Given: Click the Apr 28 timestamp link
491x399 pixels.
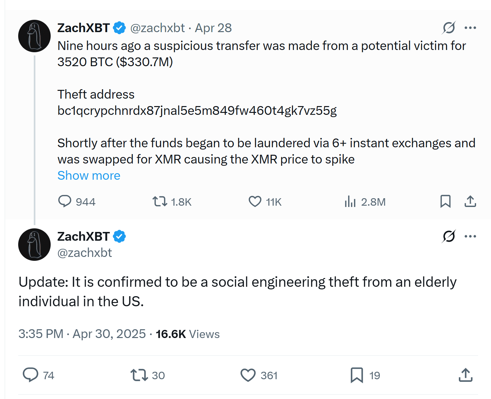Looking at the screenshot, I should tap(213, 28).
